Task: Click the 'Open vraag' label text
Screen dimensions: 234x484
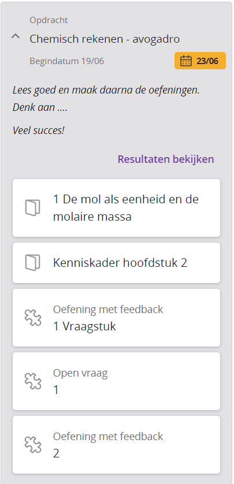Action: coord(80,373)
